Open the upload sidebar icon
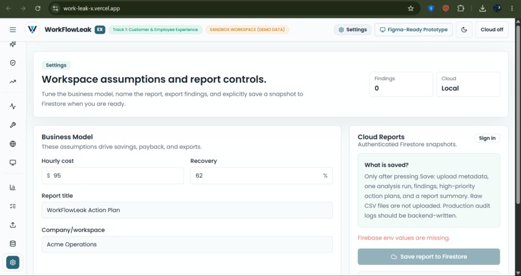521x276 pixels. click(x=13, y=225)
